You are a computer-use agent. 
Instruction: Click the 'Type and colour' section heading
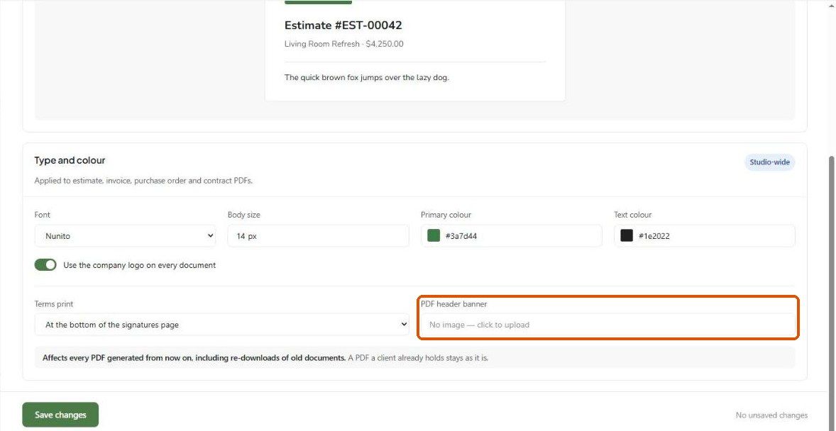[70, 160]
